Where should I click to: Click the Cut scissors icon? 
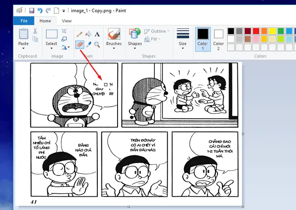pyautogui.click(x=35, y=31)
